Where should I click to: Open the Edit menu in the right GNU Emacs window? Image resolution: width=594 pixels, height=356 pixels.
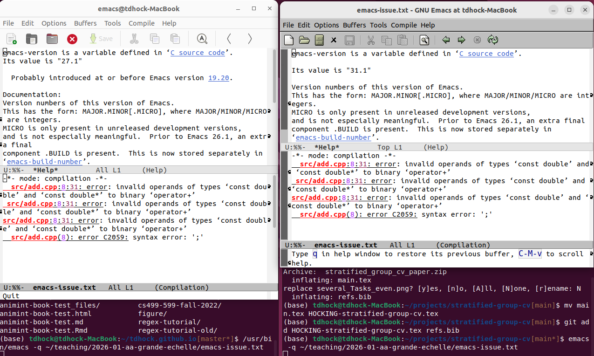[304, 25]
